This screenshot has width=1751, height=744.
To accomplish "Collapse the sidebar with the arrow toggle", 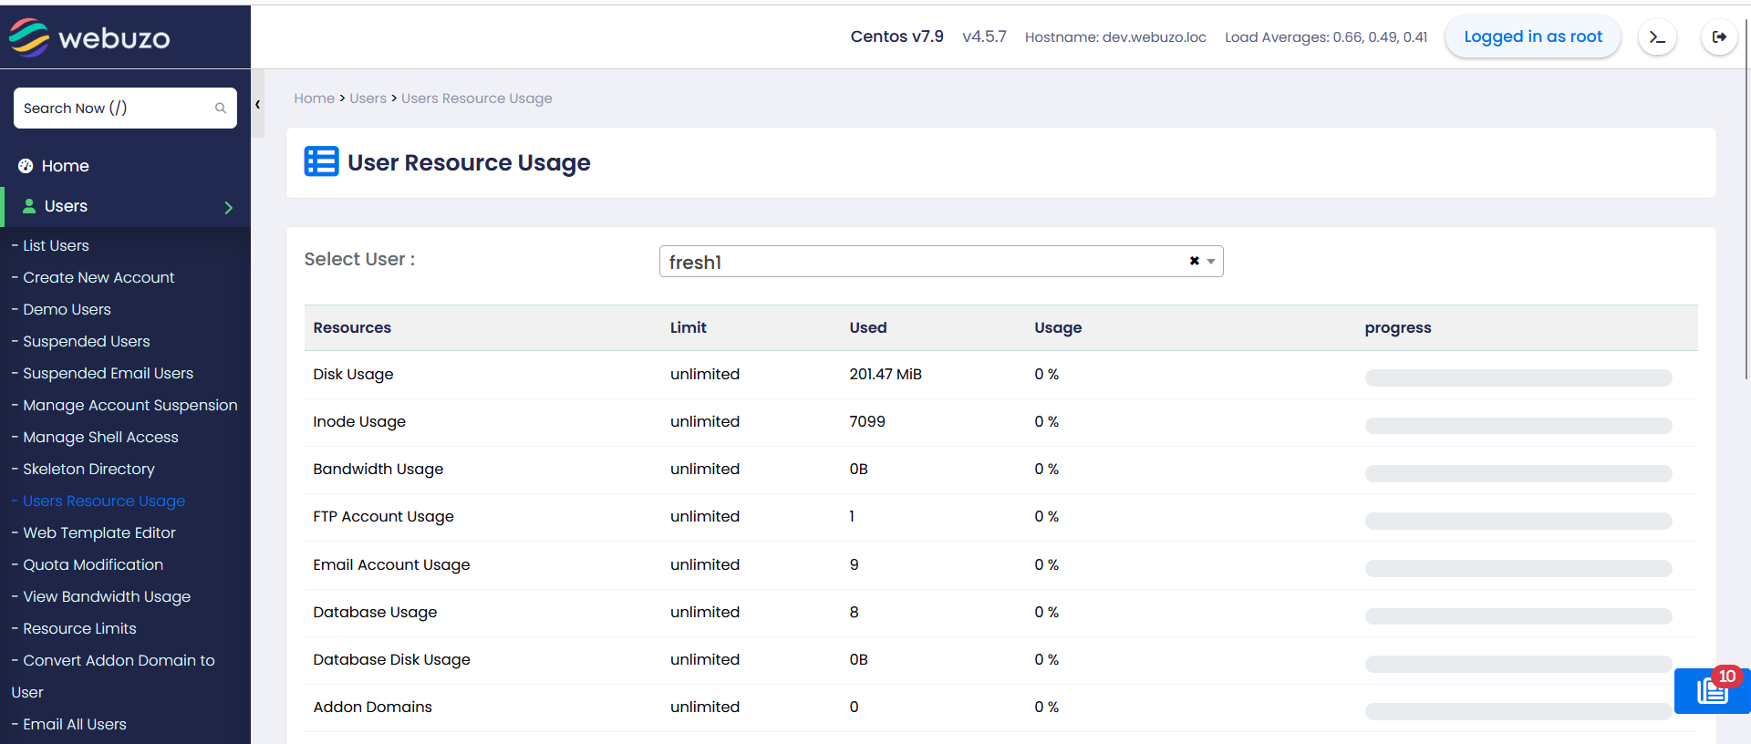I will click(x=258, y=105).
